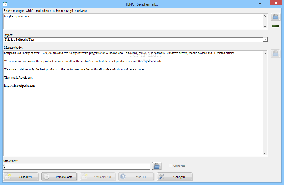Screen dimensions: 284x185
Task: Open Infos (F1) help
Action: [x=136, y=177]
